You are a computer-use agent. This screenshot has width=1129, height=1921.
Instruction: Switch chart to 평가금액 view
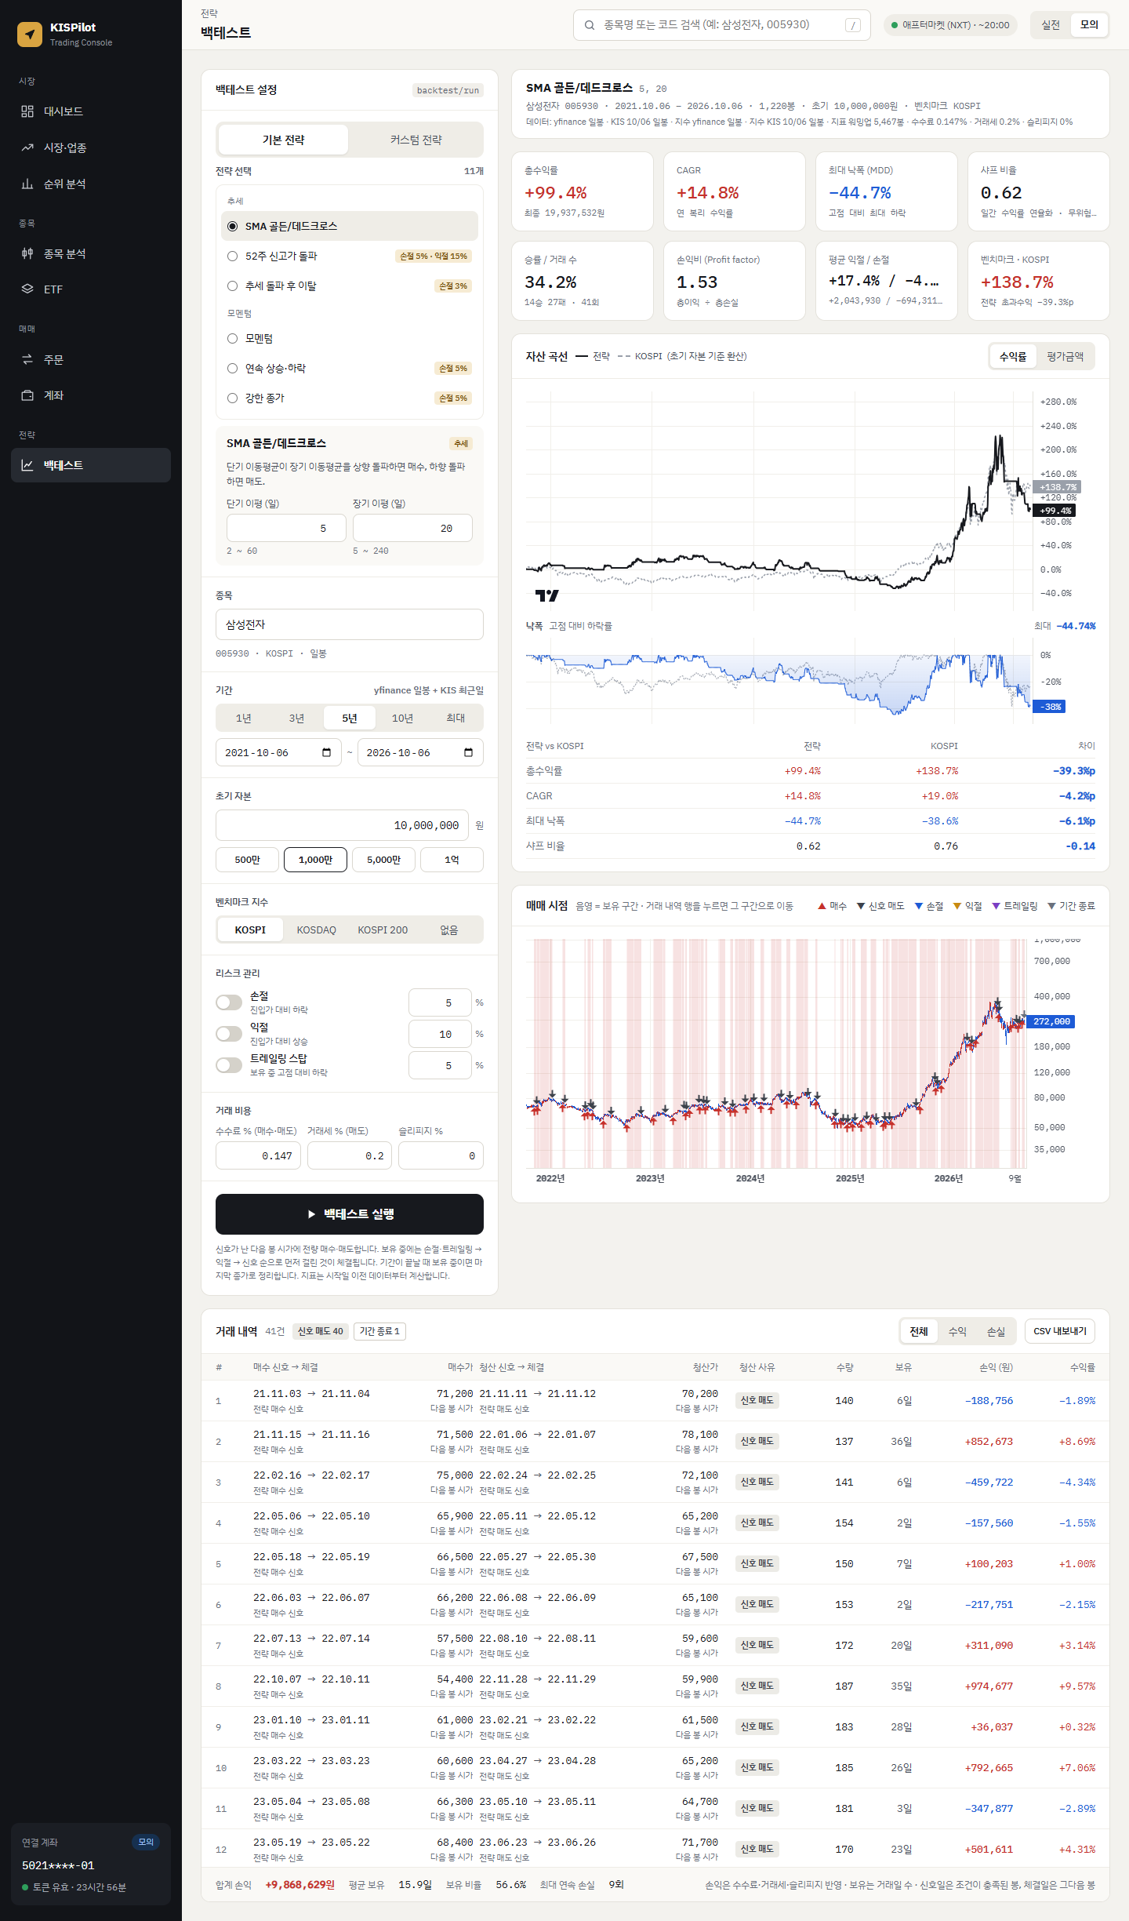[x=1065, y=357]
